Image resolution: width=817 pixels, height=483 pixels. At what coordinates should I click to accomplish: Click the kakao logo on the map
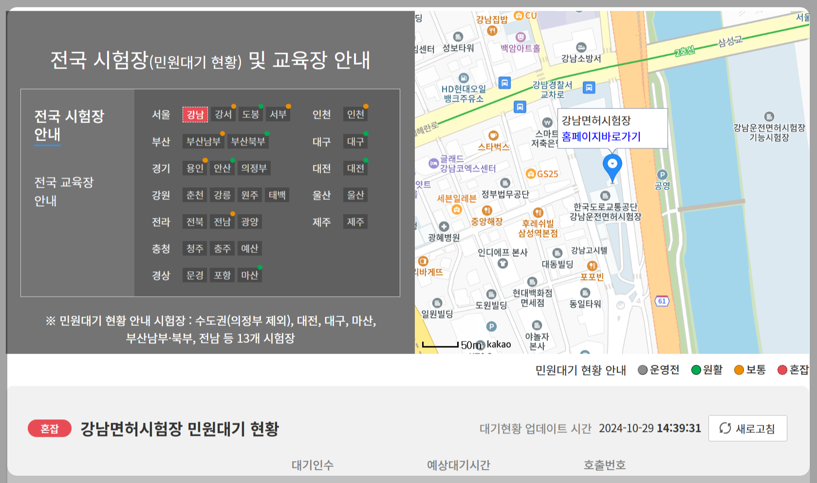point(499,345)
